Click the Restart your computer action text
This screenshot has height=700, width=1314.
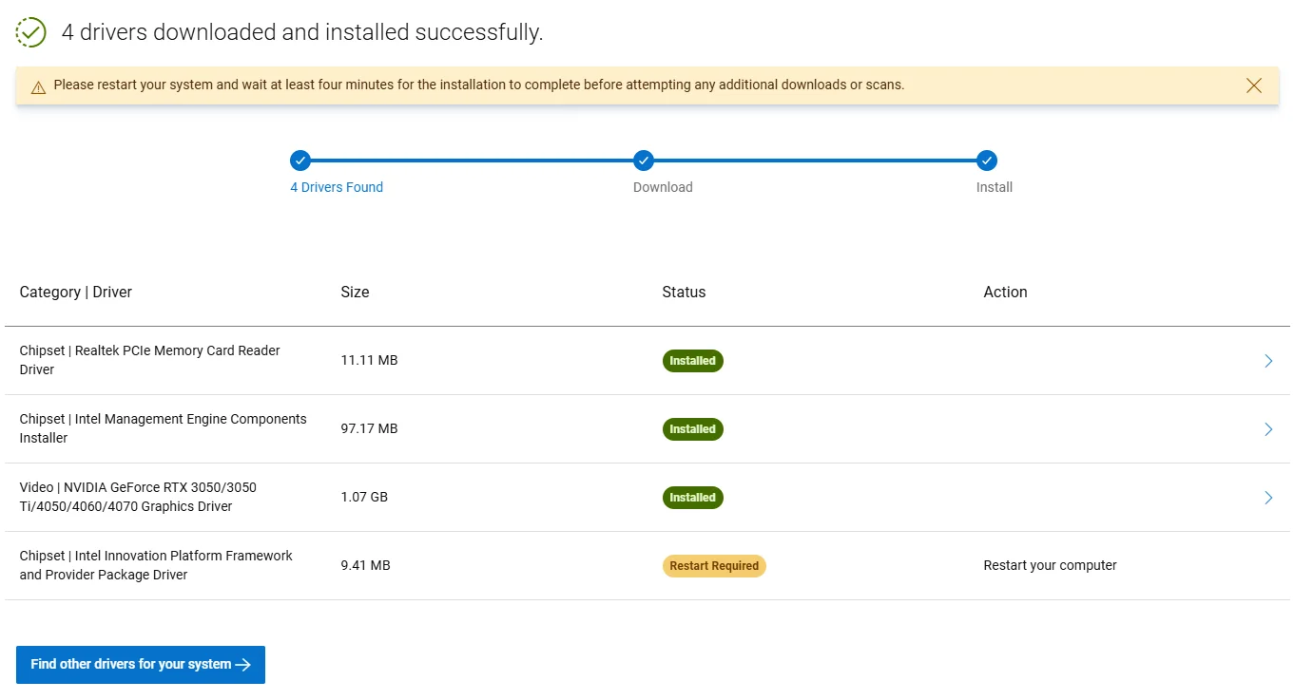coord(1050,566)
